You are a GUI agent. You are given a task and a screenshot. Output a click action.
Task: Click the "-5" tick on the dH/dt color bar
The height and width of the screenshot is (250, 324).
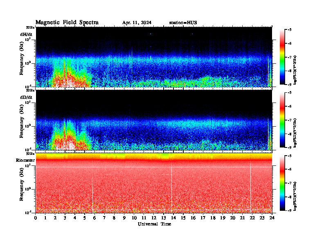(290, 30)
